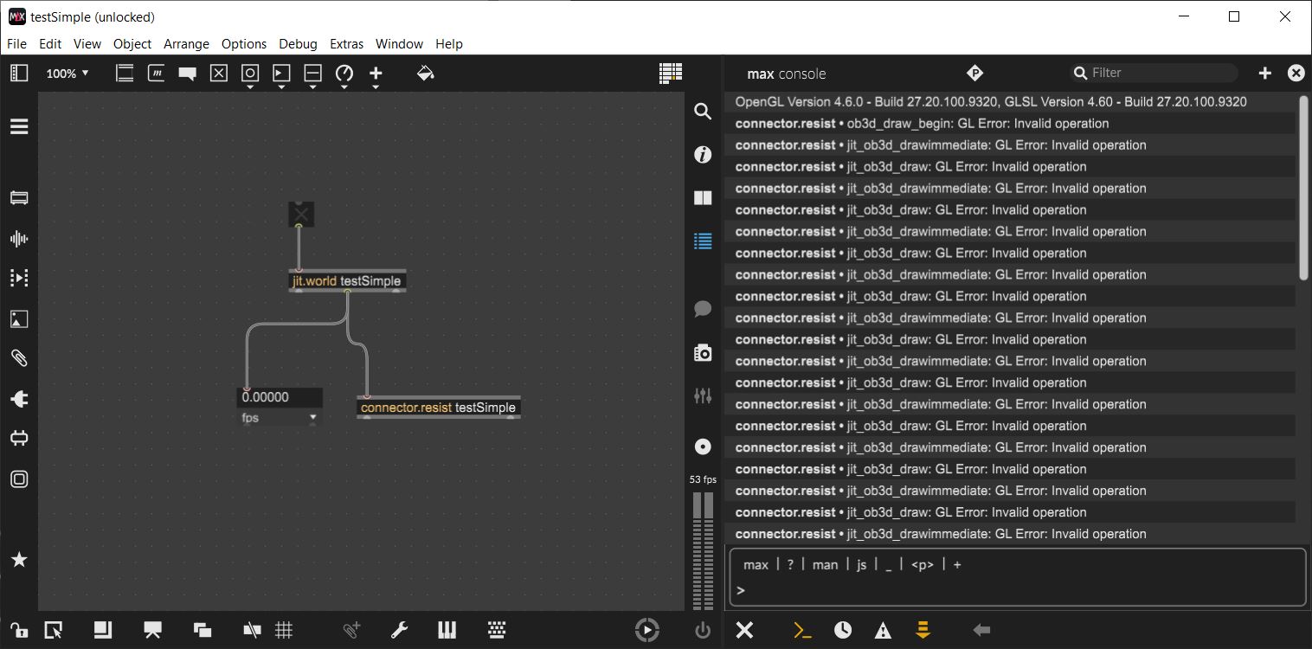Open the 100% zoom dropdown
This screenshot has height=649, width=1312.
[x=68, y=74]
